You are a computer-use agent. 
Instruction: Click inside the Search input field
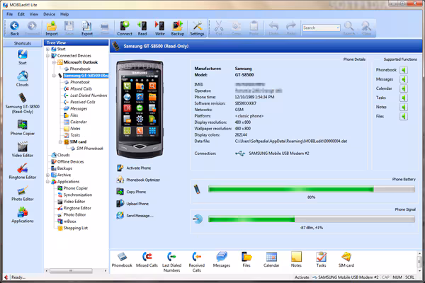(319, 28)
